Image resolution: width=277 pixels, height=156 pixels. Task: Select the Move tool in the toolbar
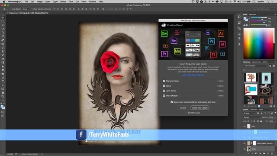pyautogui.click(x=3, y=17)
